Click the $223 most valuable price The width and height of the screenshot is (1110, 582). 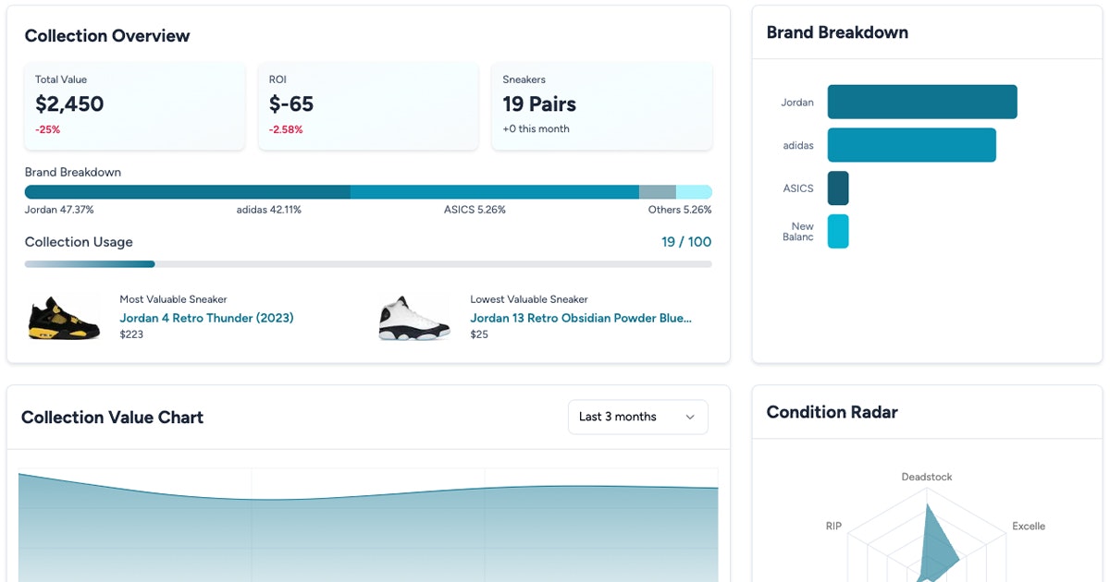[131, 334]
